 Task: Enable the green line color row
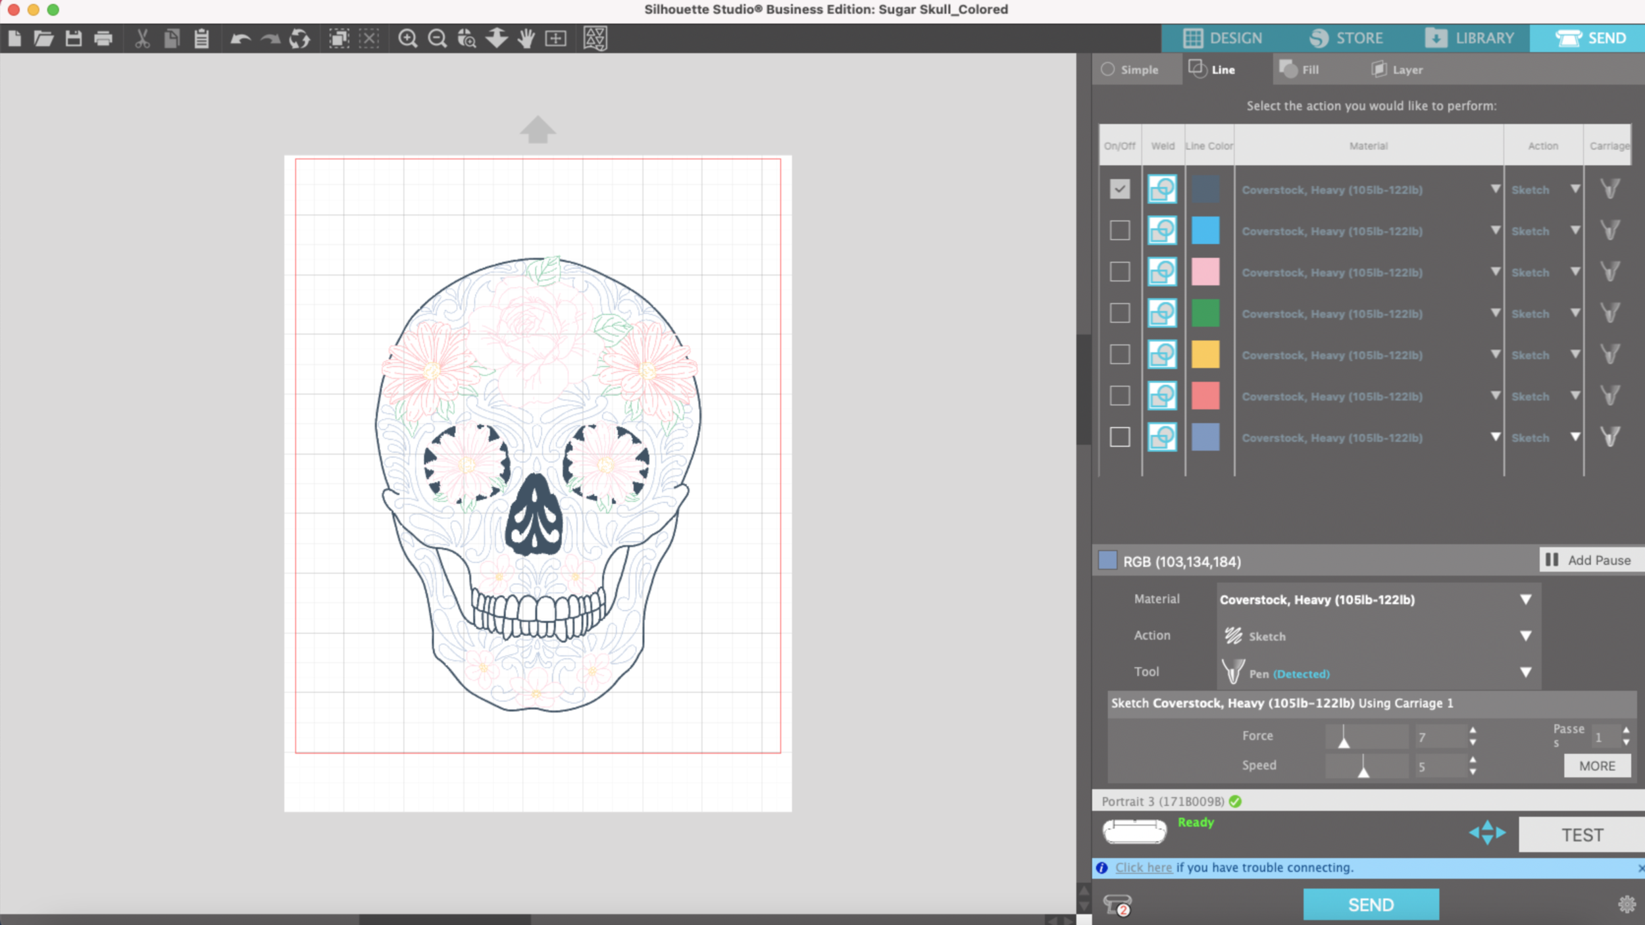[1119, 313]
